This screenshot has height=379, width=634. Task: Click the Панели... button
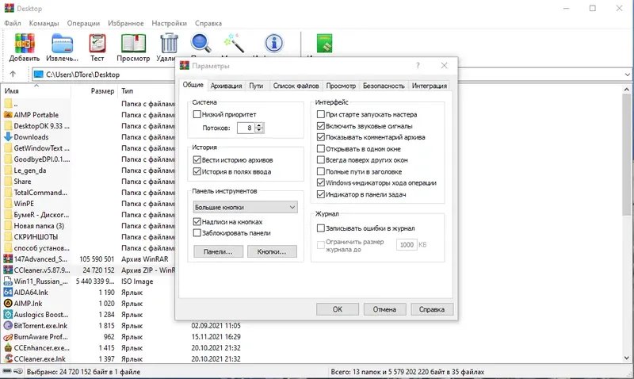218,251
